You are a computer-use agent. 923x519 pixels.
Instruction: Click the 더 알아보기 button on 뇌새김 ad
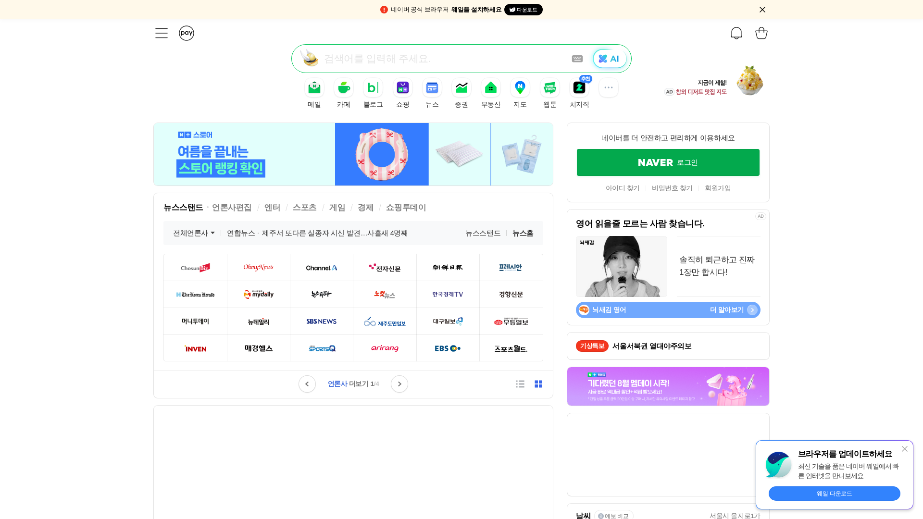pyautogui.click(x=734, y=310)
